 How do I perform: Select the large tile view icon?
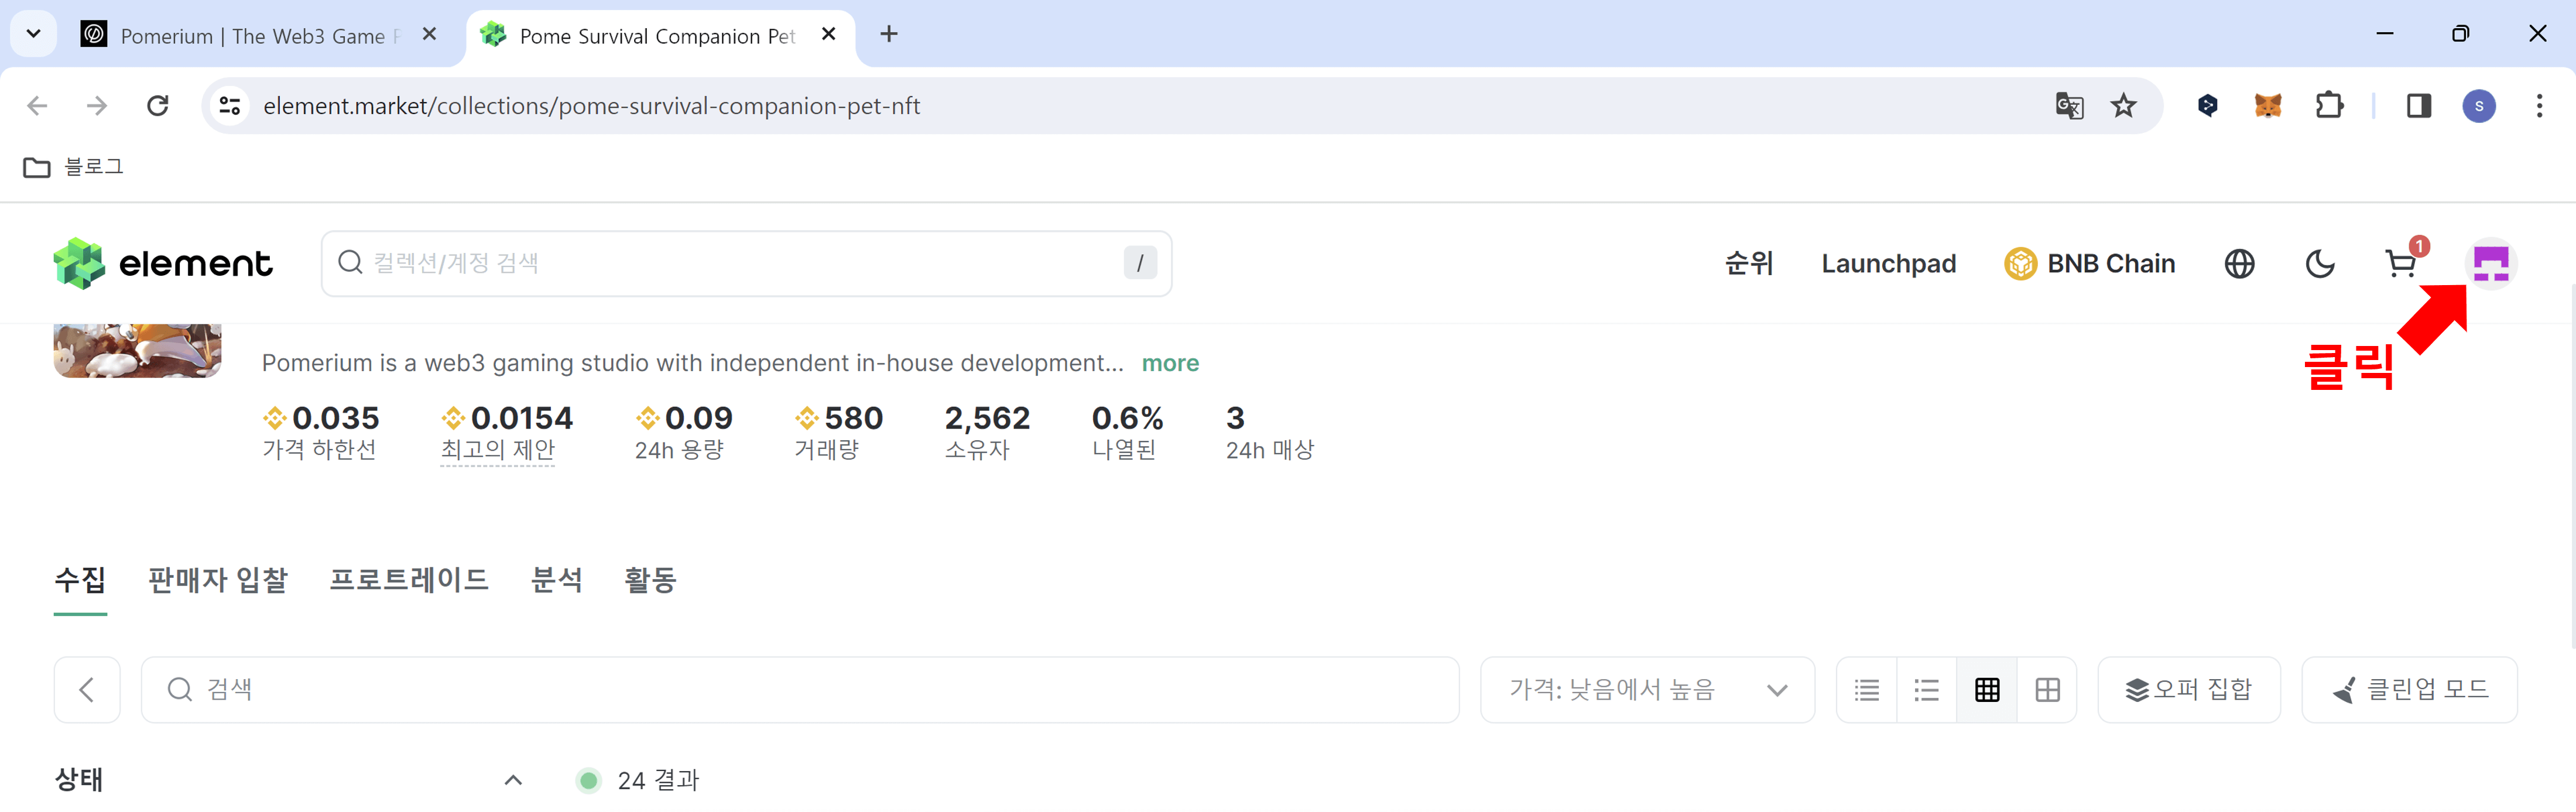2048,689
